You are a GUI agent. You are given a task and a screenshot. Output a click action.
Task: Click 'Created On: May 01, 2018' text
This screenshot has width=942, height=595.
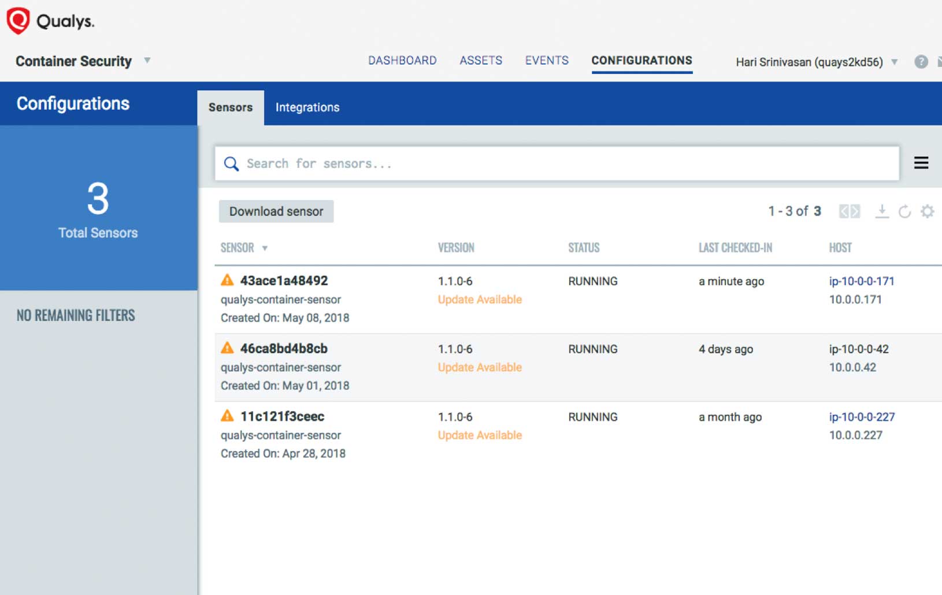pyautogui.click(x=285, y=385)
